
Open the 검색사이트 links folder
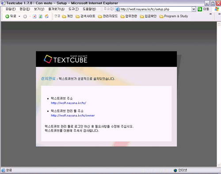85,16
